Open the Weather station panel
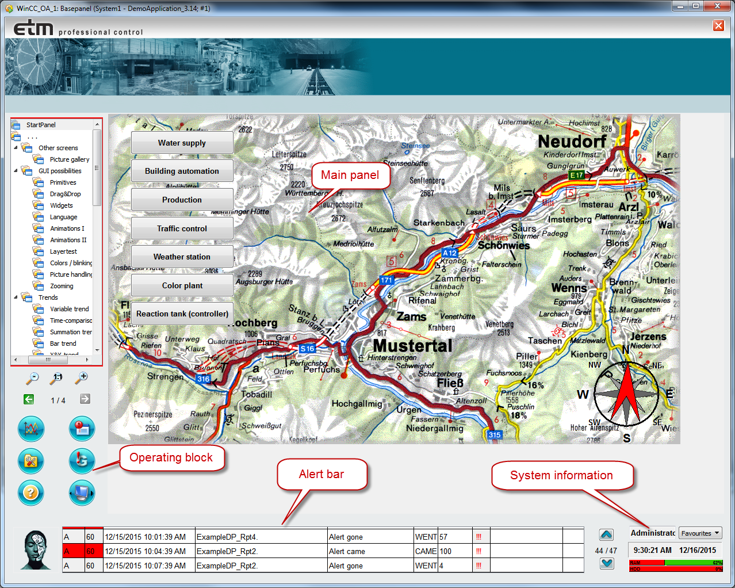Viewport: 735px width, 588px height. pos(182,257)
